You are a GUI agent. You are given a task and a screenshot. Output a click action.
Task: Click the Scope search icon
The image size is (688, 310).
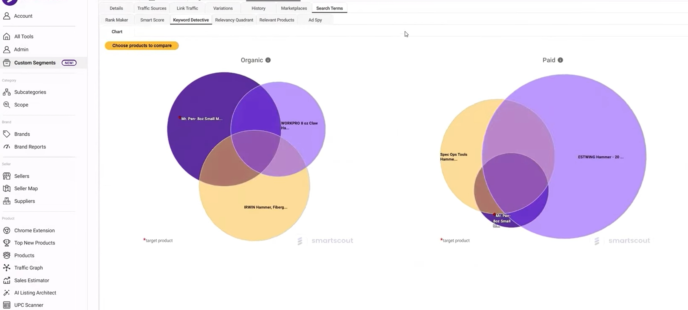(6, 105)
